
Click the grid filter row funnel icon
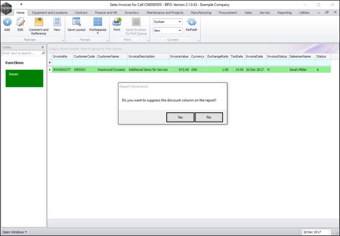[49, 63]
